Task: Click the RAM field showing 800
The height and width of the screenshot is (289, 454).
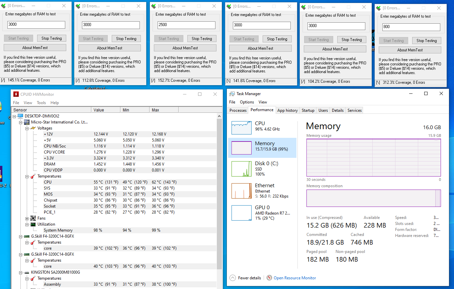Action: point(411,27)
